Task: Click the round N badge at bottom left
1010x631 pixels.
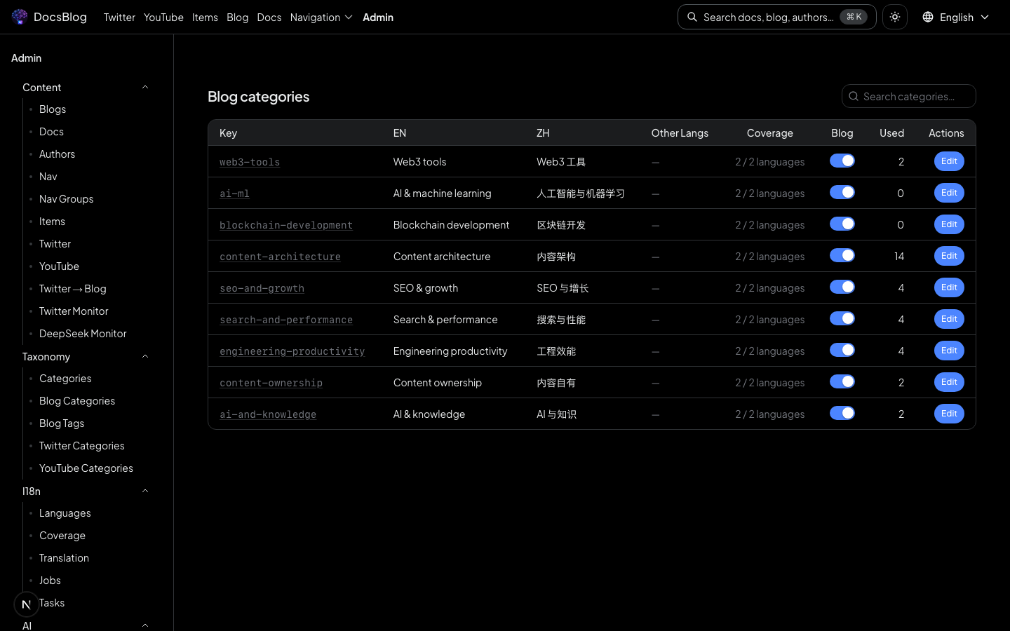Action: coord(27,604)
